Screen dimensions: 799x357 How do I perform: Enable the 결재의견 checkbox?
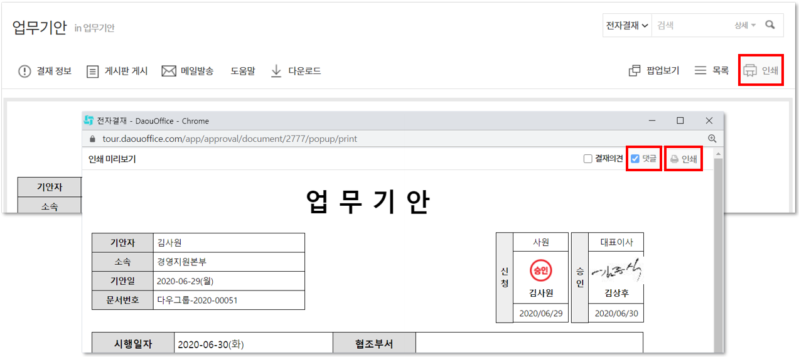tap(588, 159)
